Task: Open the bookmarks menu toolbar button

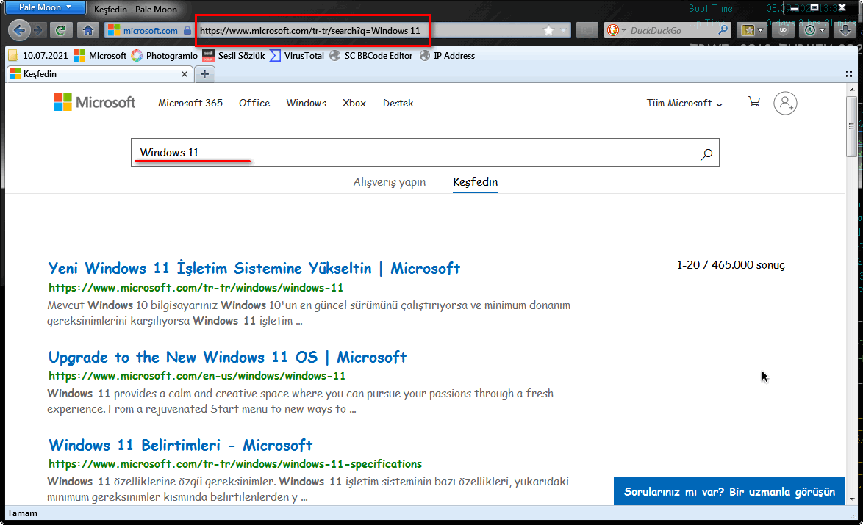Action: (748, 30)
